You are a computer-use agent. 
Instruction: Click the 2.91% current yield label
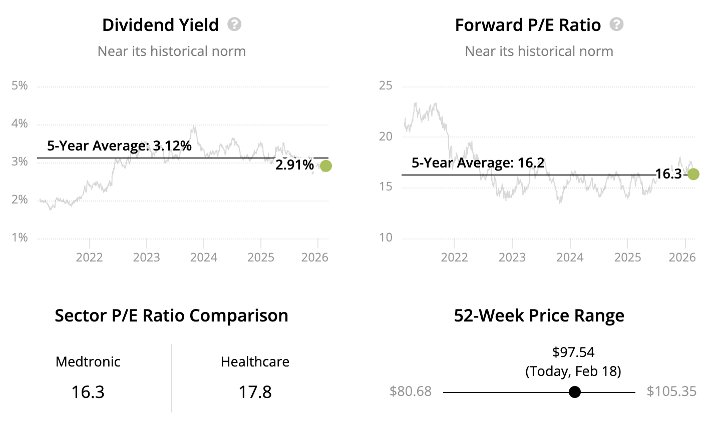(x=294, y=164)
